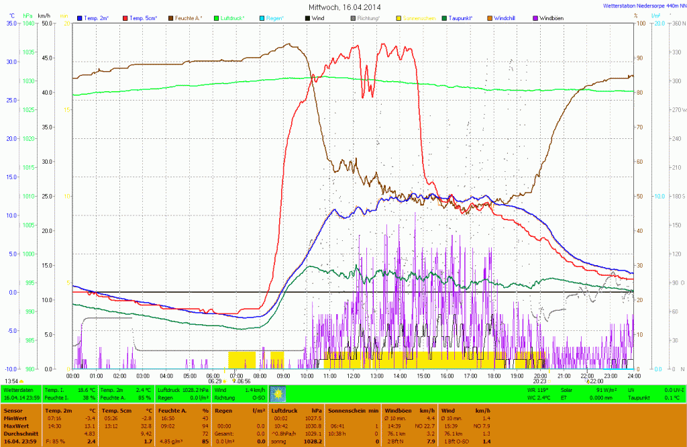This screenshot has width=687, height=447.
Task: Click the gray Richtung legend color swatch
Action: (x=354, y=17)
